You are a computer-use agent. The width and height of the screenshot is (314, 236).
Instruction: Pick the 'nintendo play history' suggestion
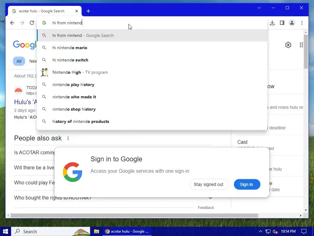click(152, 85)
